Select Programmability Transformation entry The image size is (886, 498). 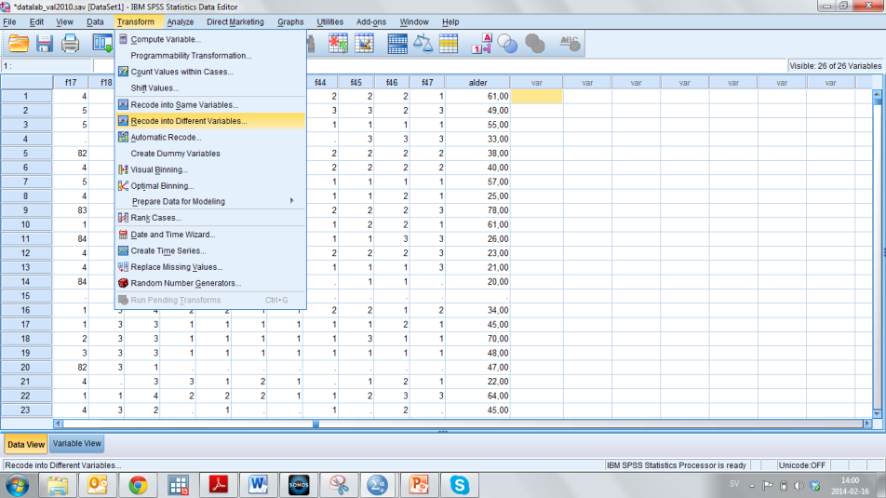click(210, 56)
